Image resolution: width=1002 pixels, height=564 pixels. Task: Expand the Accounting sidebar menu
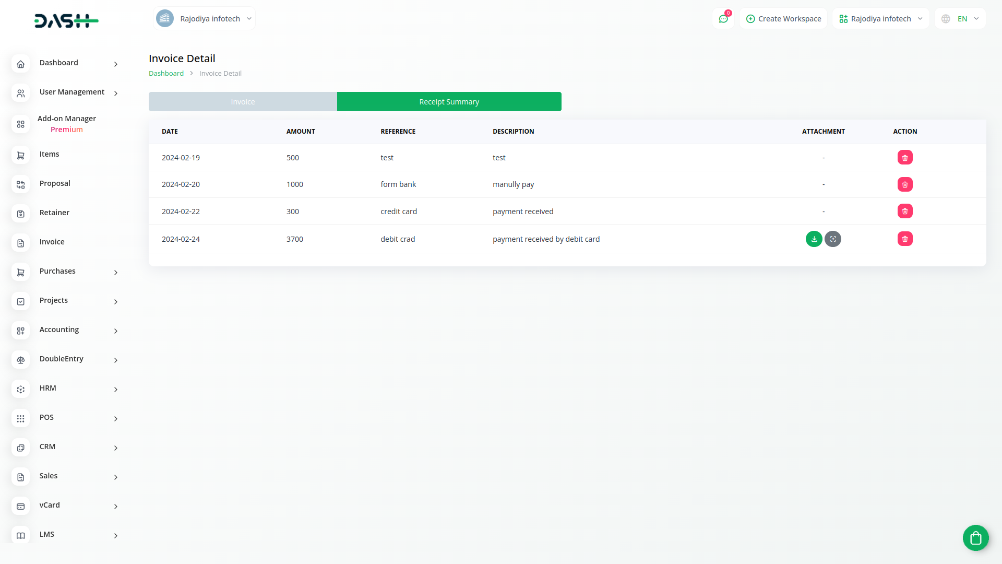point(116,331)
